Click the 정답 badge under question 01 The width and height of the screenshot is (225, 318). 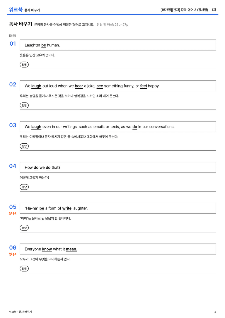point(24,64)
